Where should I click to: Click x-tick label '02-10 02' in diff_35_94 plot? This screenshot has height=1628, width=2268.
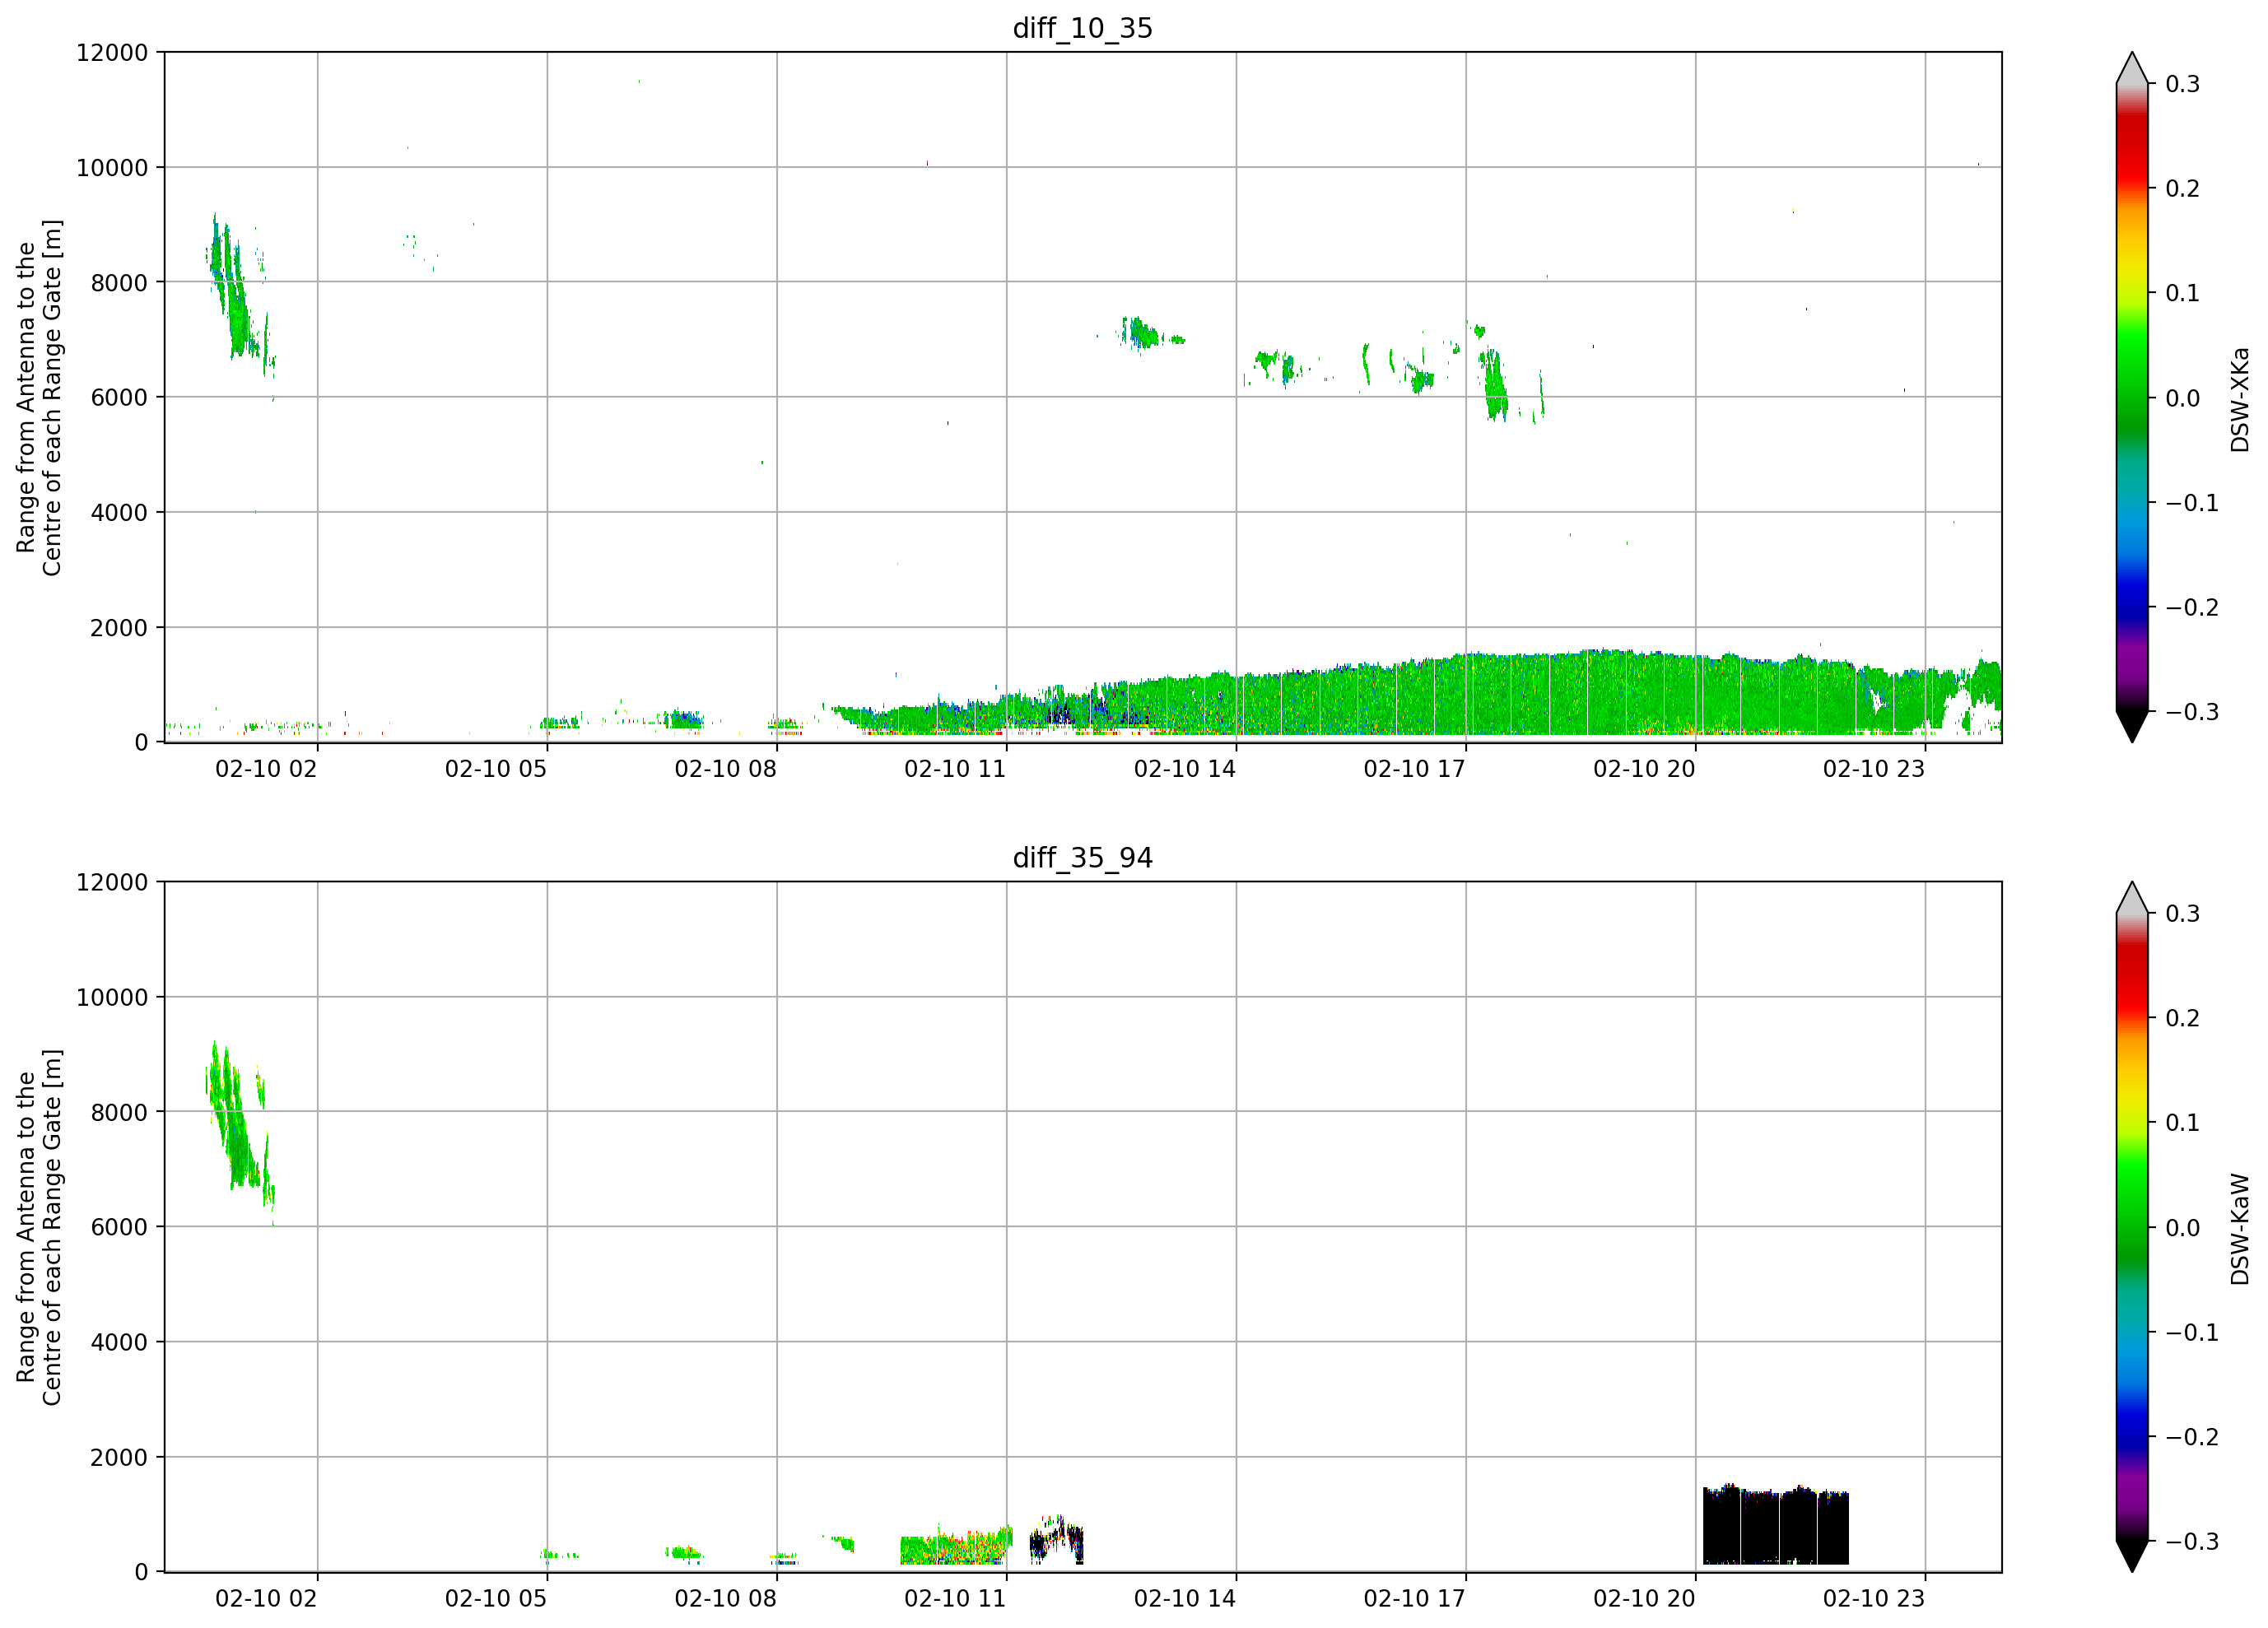point(266,1599)
